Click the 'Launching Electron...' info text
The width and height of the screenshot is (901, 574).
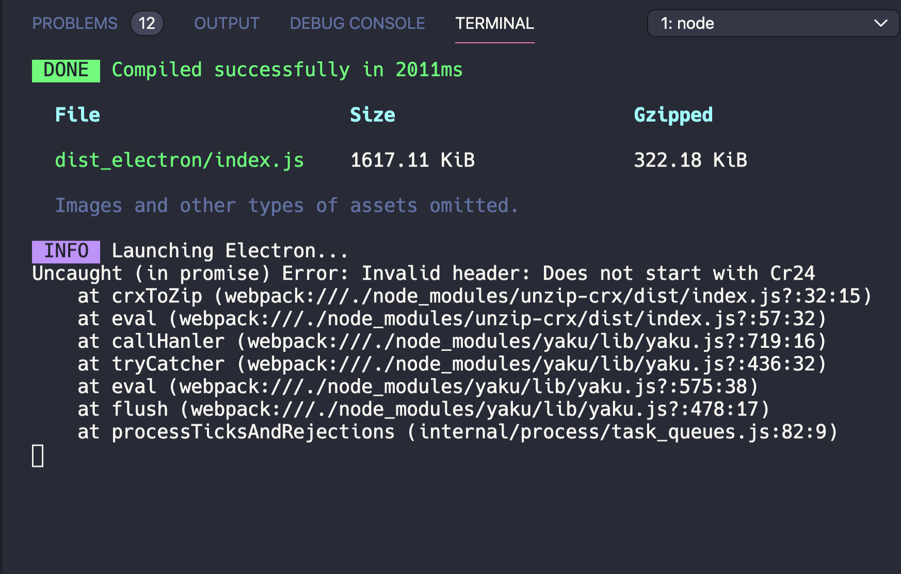229,251
